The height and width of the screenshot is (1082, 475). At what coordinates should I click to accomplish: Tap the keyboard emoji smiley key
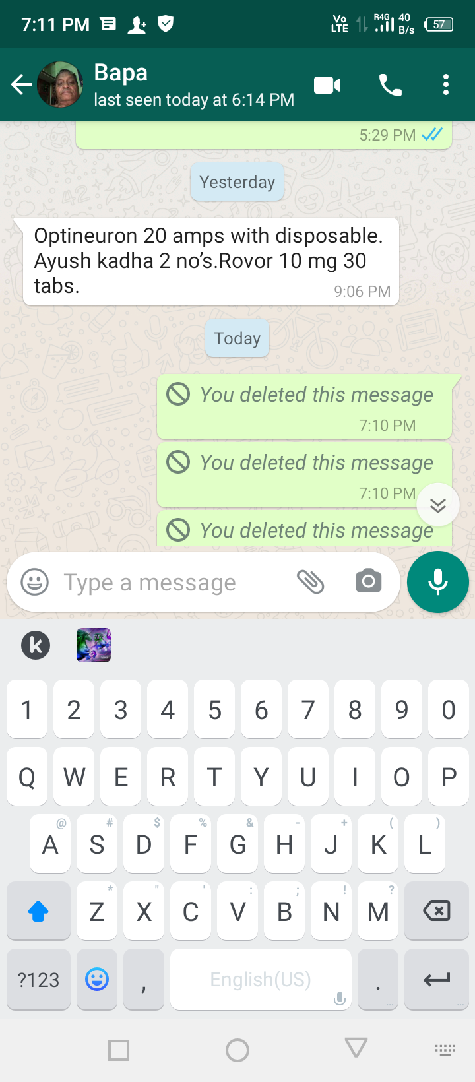(97, 980)
